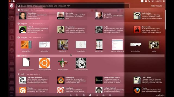Open Tim Goldman's message about Virtual Town Hall

pos(34,16)
